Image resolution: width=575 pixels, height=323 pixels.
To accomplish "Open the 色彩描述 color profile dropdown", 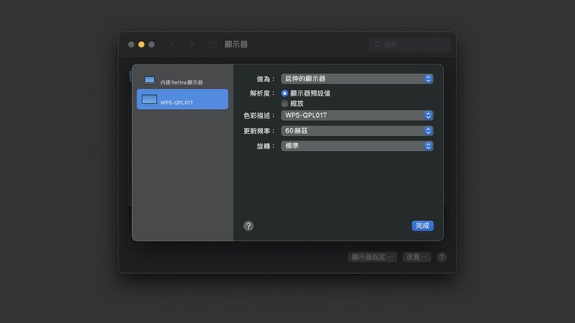I will pos(357,115).
